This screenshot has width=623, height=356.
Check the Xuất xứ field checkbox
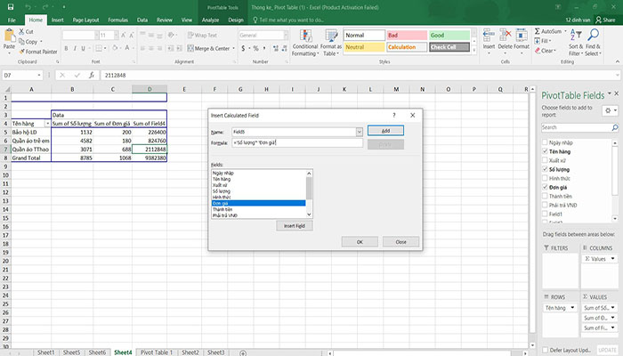(545, 160)
